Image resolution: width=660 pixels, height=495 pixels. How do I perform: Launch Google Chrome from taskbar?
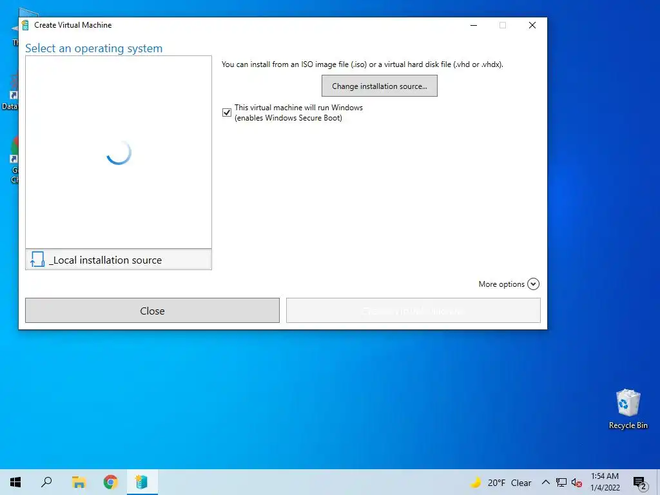(110, 482)
